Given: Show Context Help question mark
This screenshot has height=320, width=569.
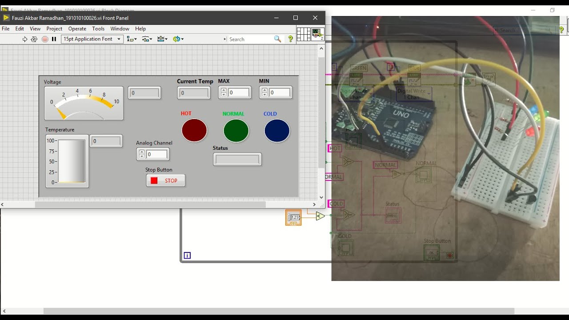Looking at the screenshot, I should click(291, 39).
